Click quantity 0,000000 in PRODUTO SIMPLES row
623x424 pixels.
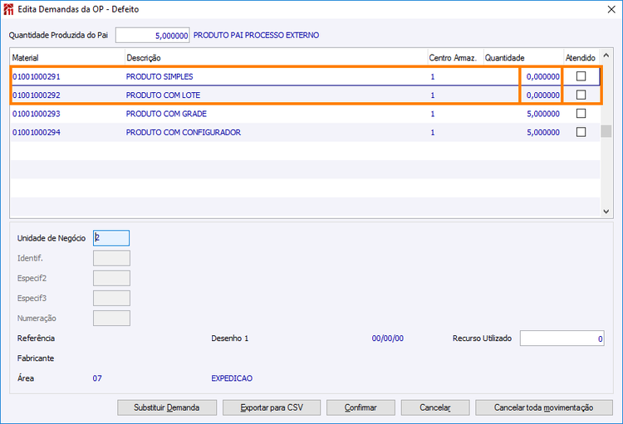tap(542, 76)
